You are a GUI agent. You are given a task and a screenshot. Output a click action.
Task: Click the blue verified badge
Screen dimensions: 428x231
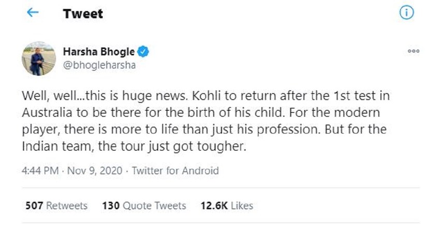coord(144,52)
